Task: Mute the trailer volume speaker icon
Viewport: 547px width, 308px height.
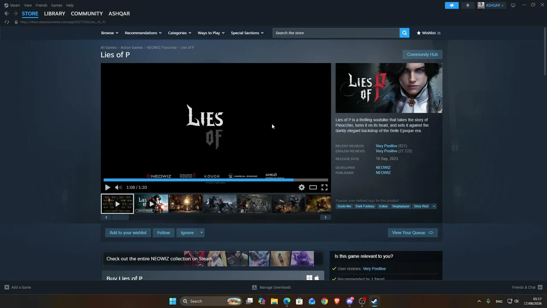Action: [118, 187]
